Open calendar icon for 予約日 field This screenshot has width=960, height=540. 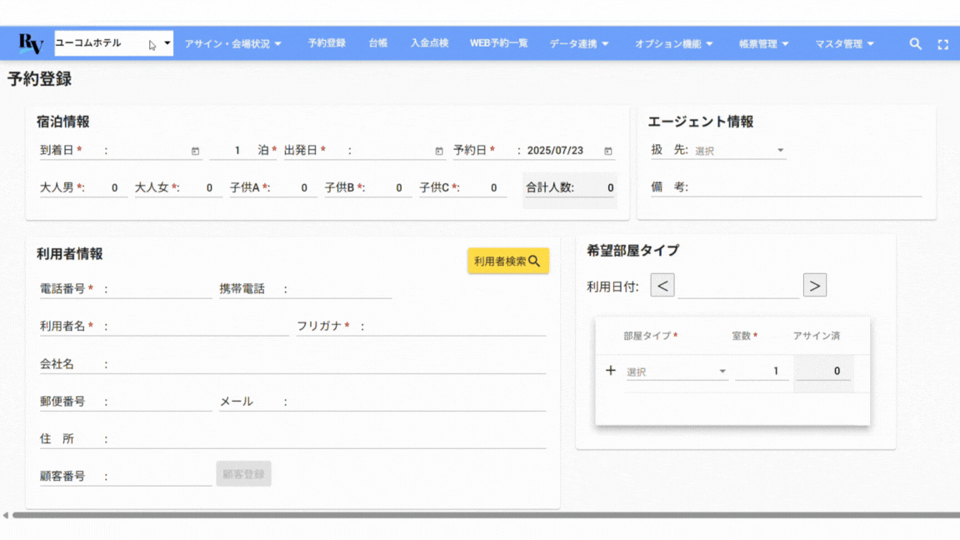point(607,151)
